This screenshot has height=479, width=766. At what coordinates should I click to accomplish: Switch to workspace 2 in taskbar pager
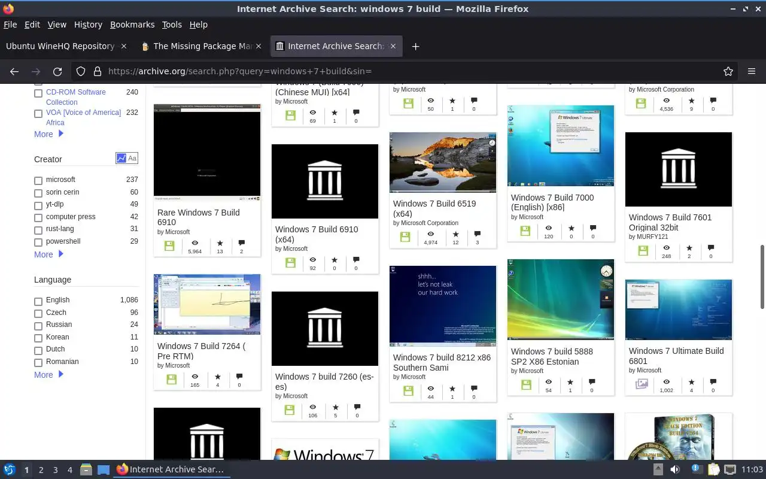click(41, 470)
